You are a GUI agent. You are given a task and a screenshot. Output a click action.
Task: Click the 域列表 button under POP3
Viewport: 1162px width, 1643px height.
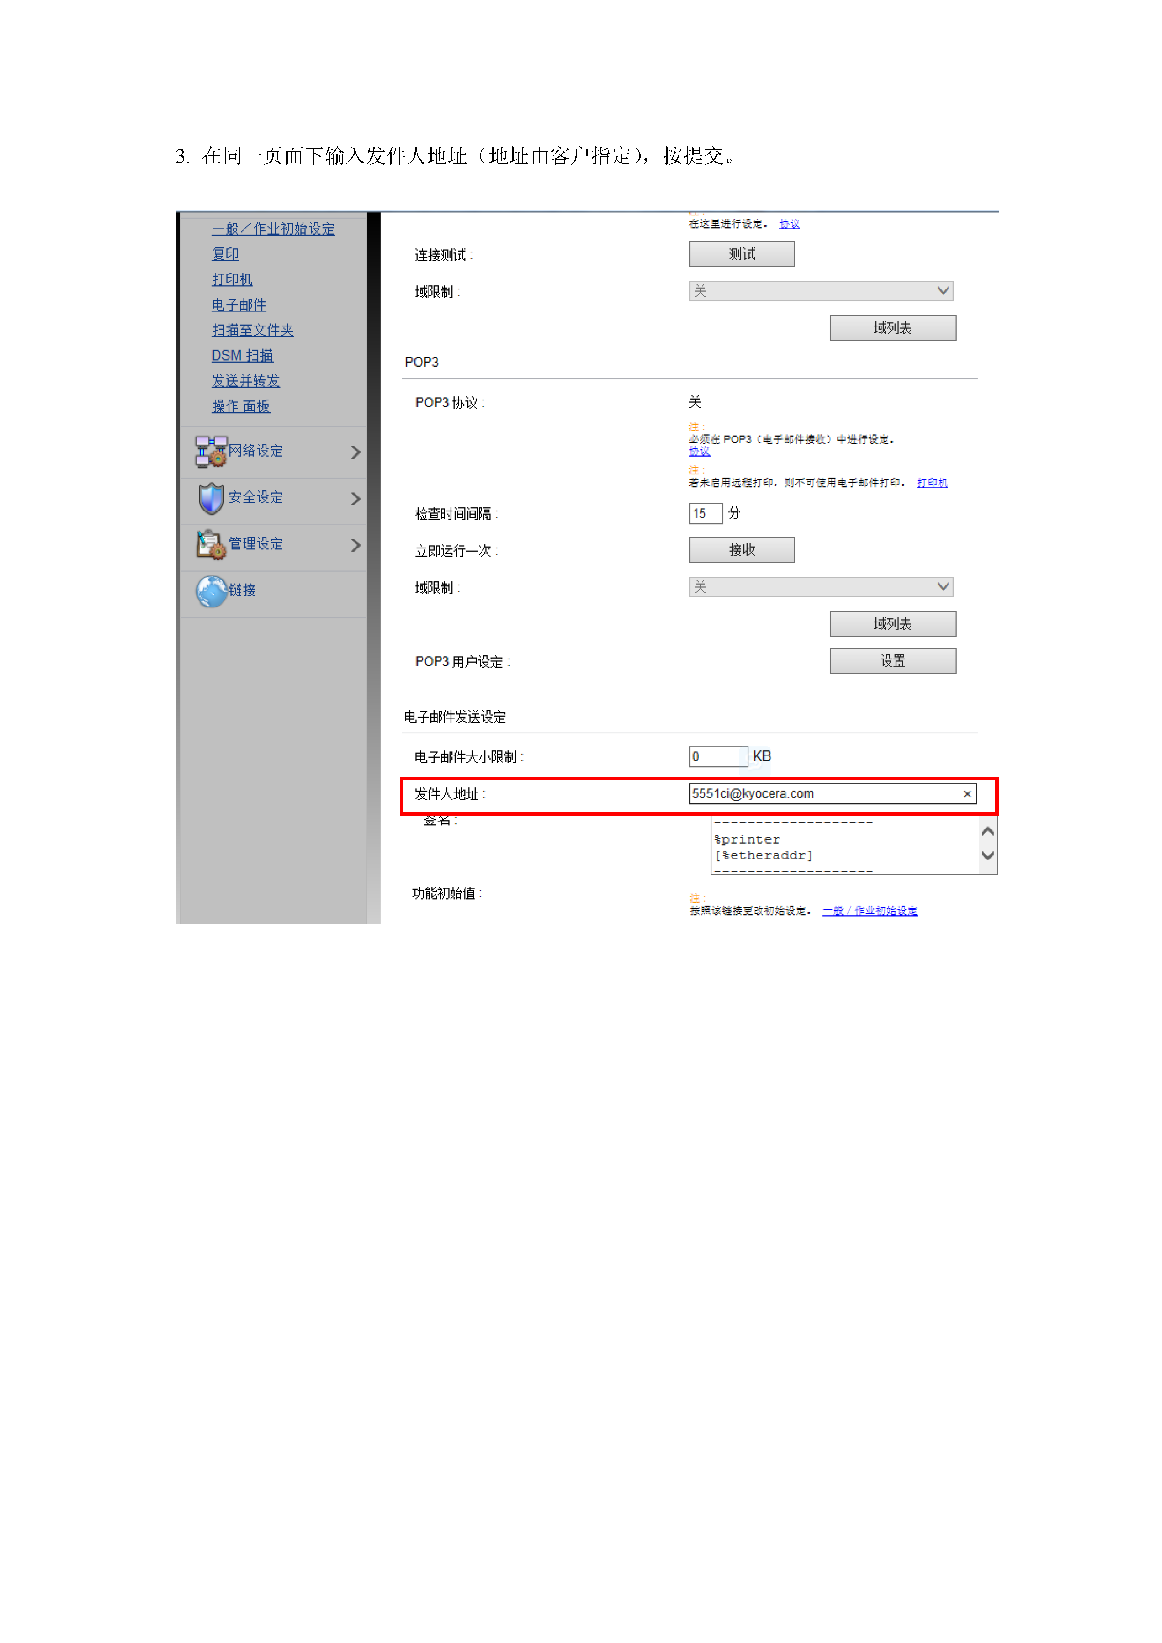coord(892,624)
